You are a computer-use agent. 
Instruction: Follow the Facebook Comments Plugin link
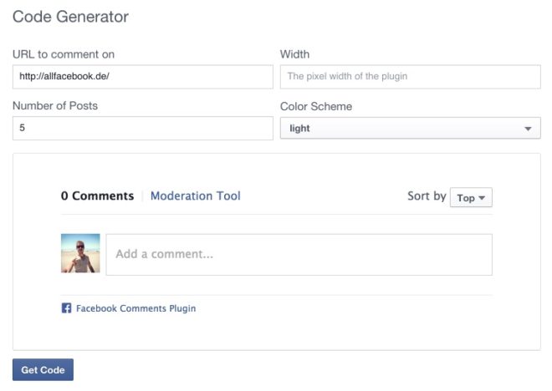[x=135, y=308]
